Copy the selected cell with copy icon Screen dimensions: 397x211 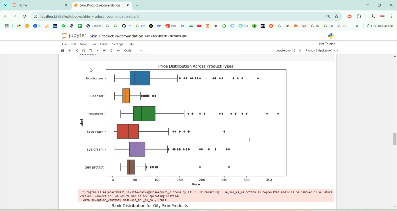tap(83, 50)
